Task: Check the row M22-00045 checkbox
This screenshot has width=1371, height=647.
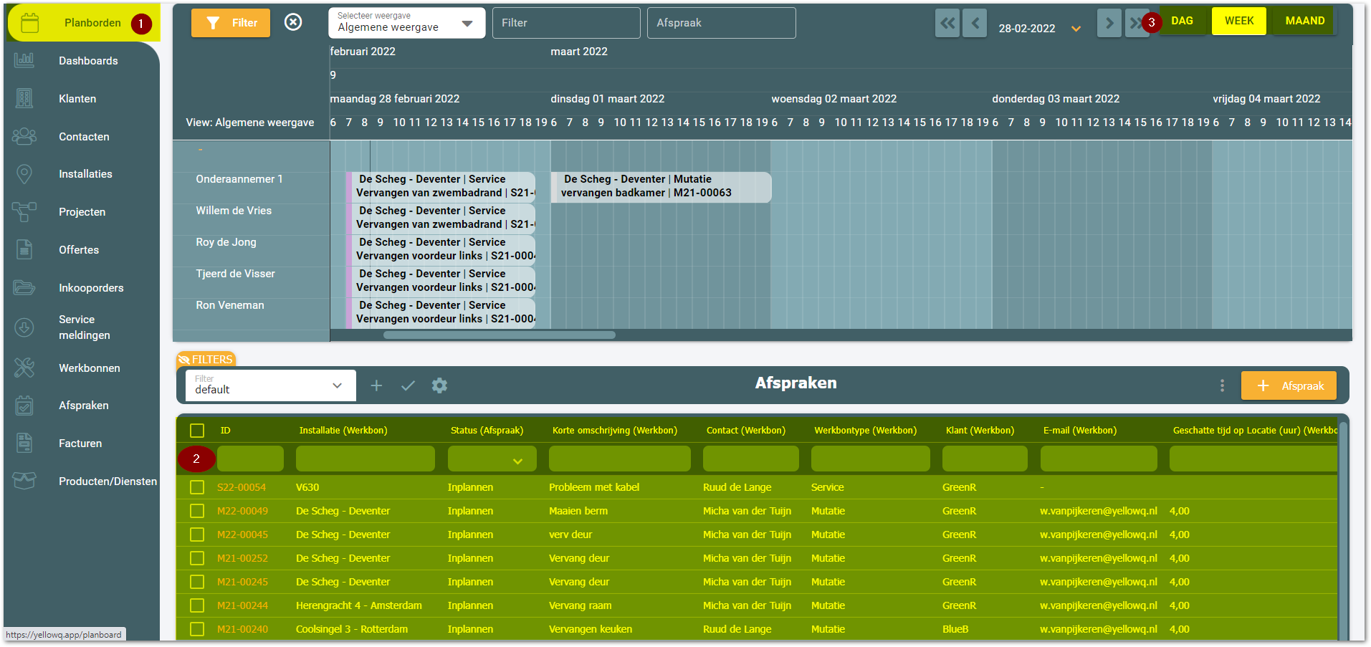Action: 197,535
